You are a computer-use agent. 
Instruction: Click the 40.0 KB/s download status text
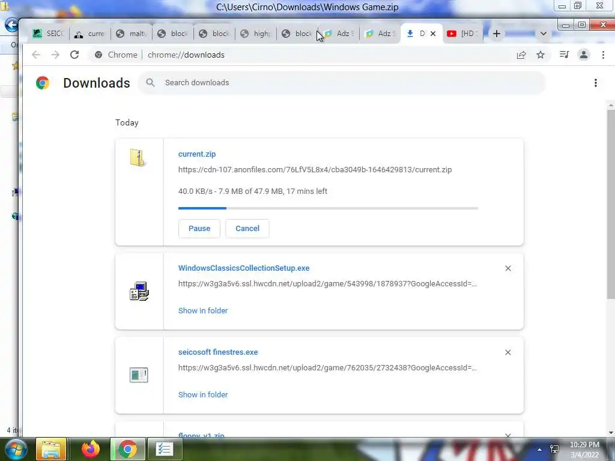pos(253,191)
